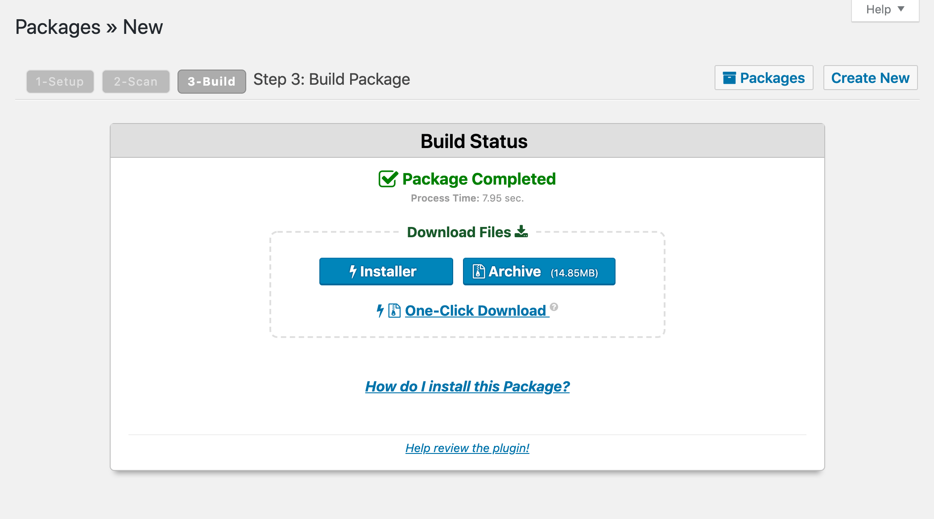Click the green Package Completed checkmark icon

[x=388, y=179]
